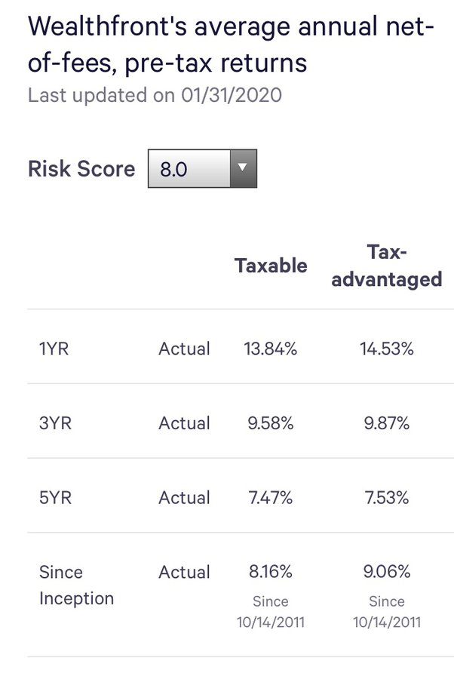Click the Tax-advantaged column header
Image resolution: width=454 pixels, height=673 pixels.
(387, 266)
